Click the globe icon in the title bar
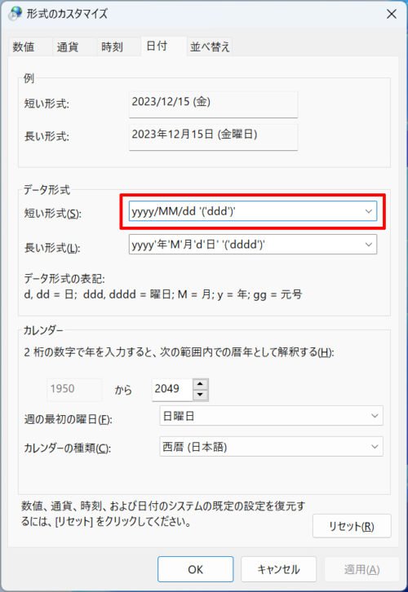This screenshot has width=408, height=592. coord(16,14)
